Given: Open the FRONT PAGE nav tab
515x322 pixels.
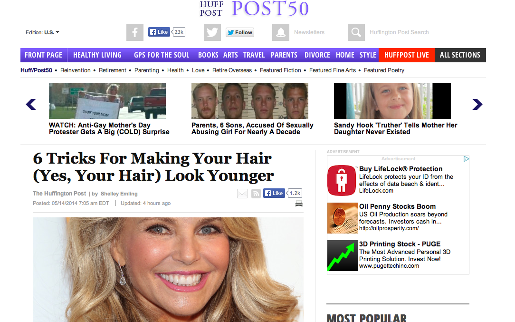Looking at the screenshot, I should coord(44,55).
